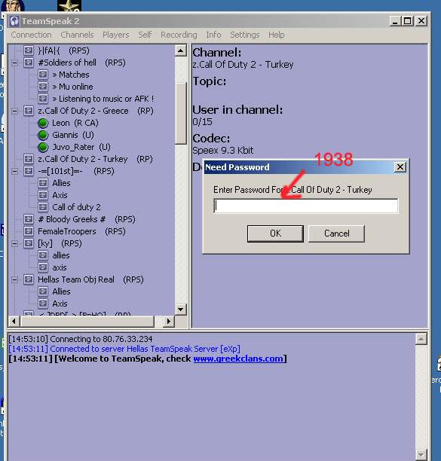The image size is (441, 461).
Task: Maximize the TeamSpeak 2 window
Action: [x=408, y=21]
